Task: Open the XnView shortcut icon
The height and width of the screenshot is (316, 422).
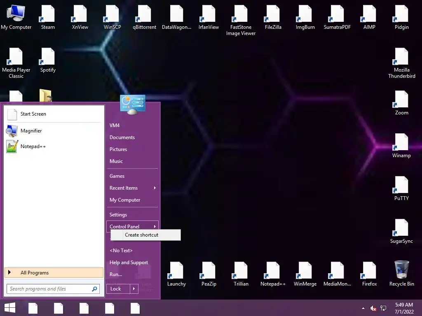Action: click(80, 17)
